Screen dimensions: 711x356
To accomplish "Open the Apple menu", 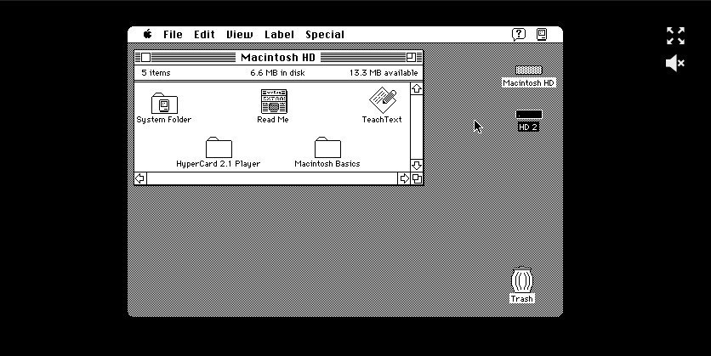I will click(147, 35).
